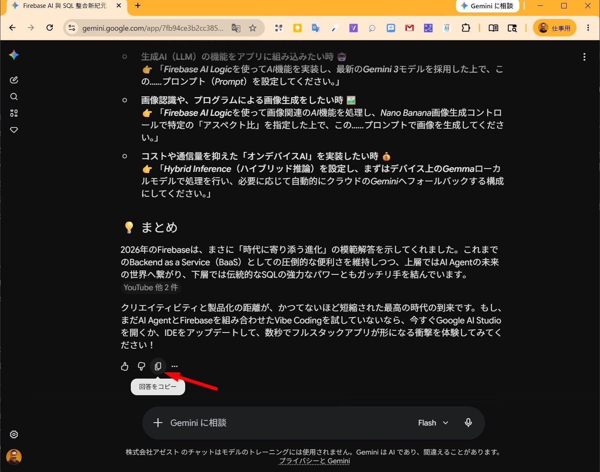Open the Flash model selector dropdown
Screen dimensions: 600x472
(x=433, y=423)
